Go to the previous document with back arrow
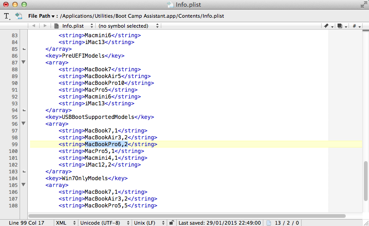This screenshot has width=369, height=226. coord(34,26)
